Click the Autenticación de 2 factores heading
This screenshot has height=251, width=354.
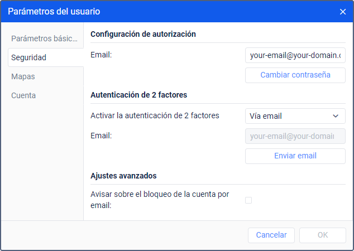coord(138,95)
